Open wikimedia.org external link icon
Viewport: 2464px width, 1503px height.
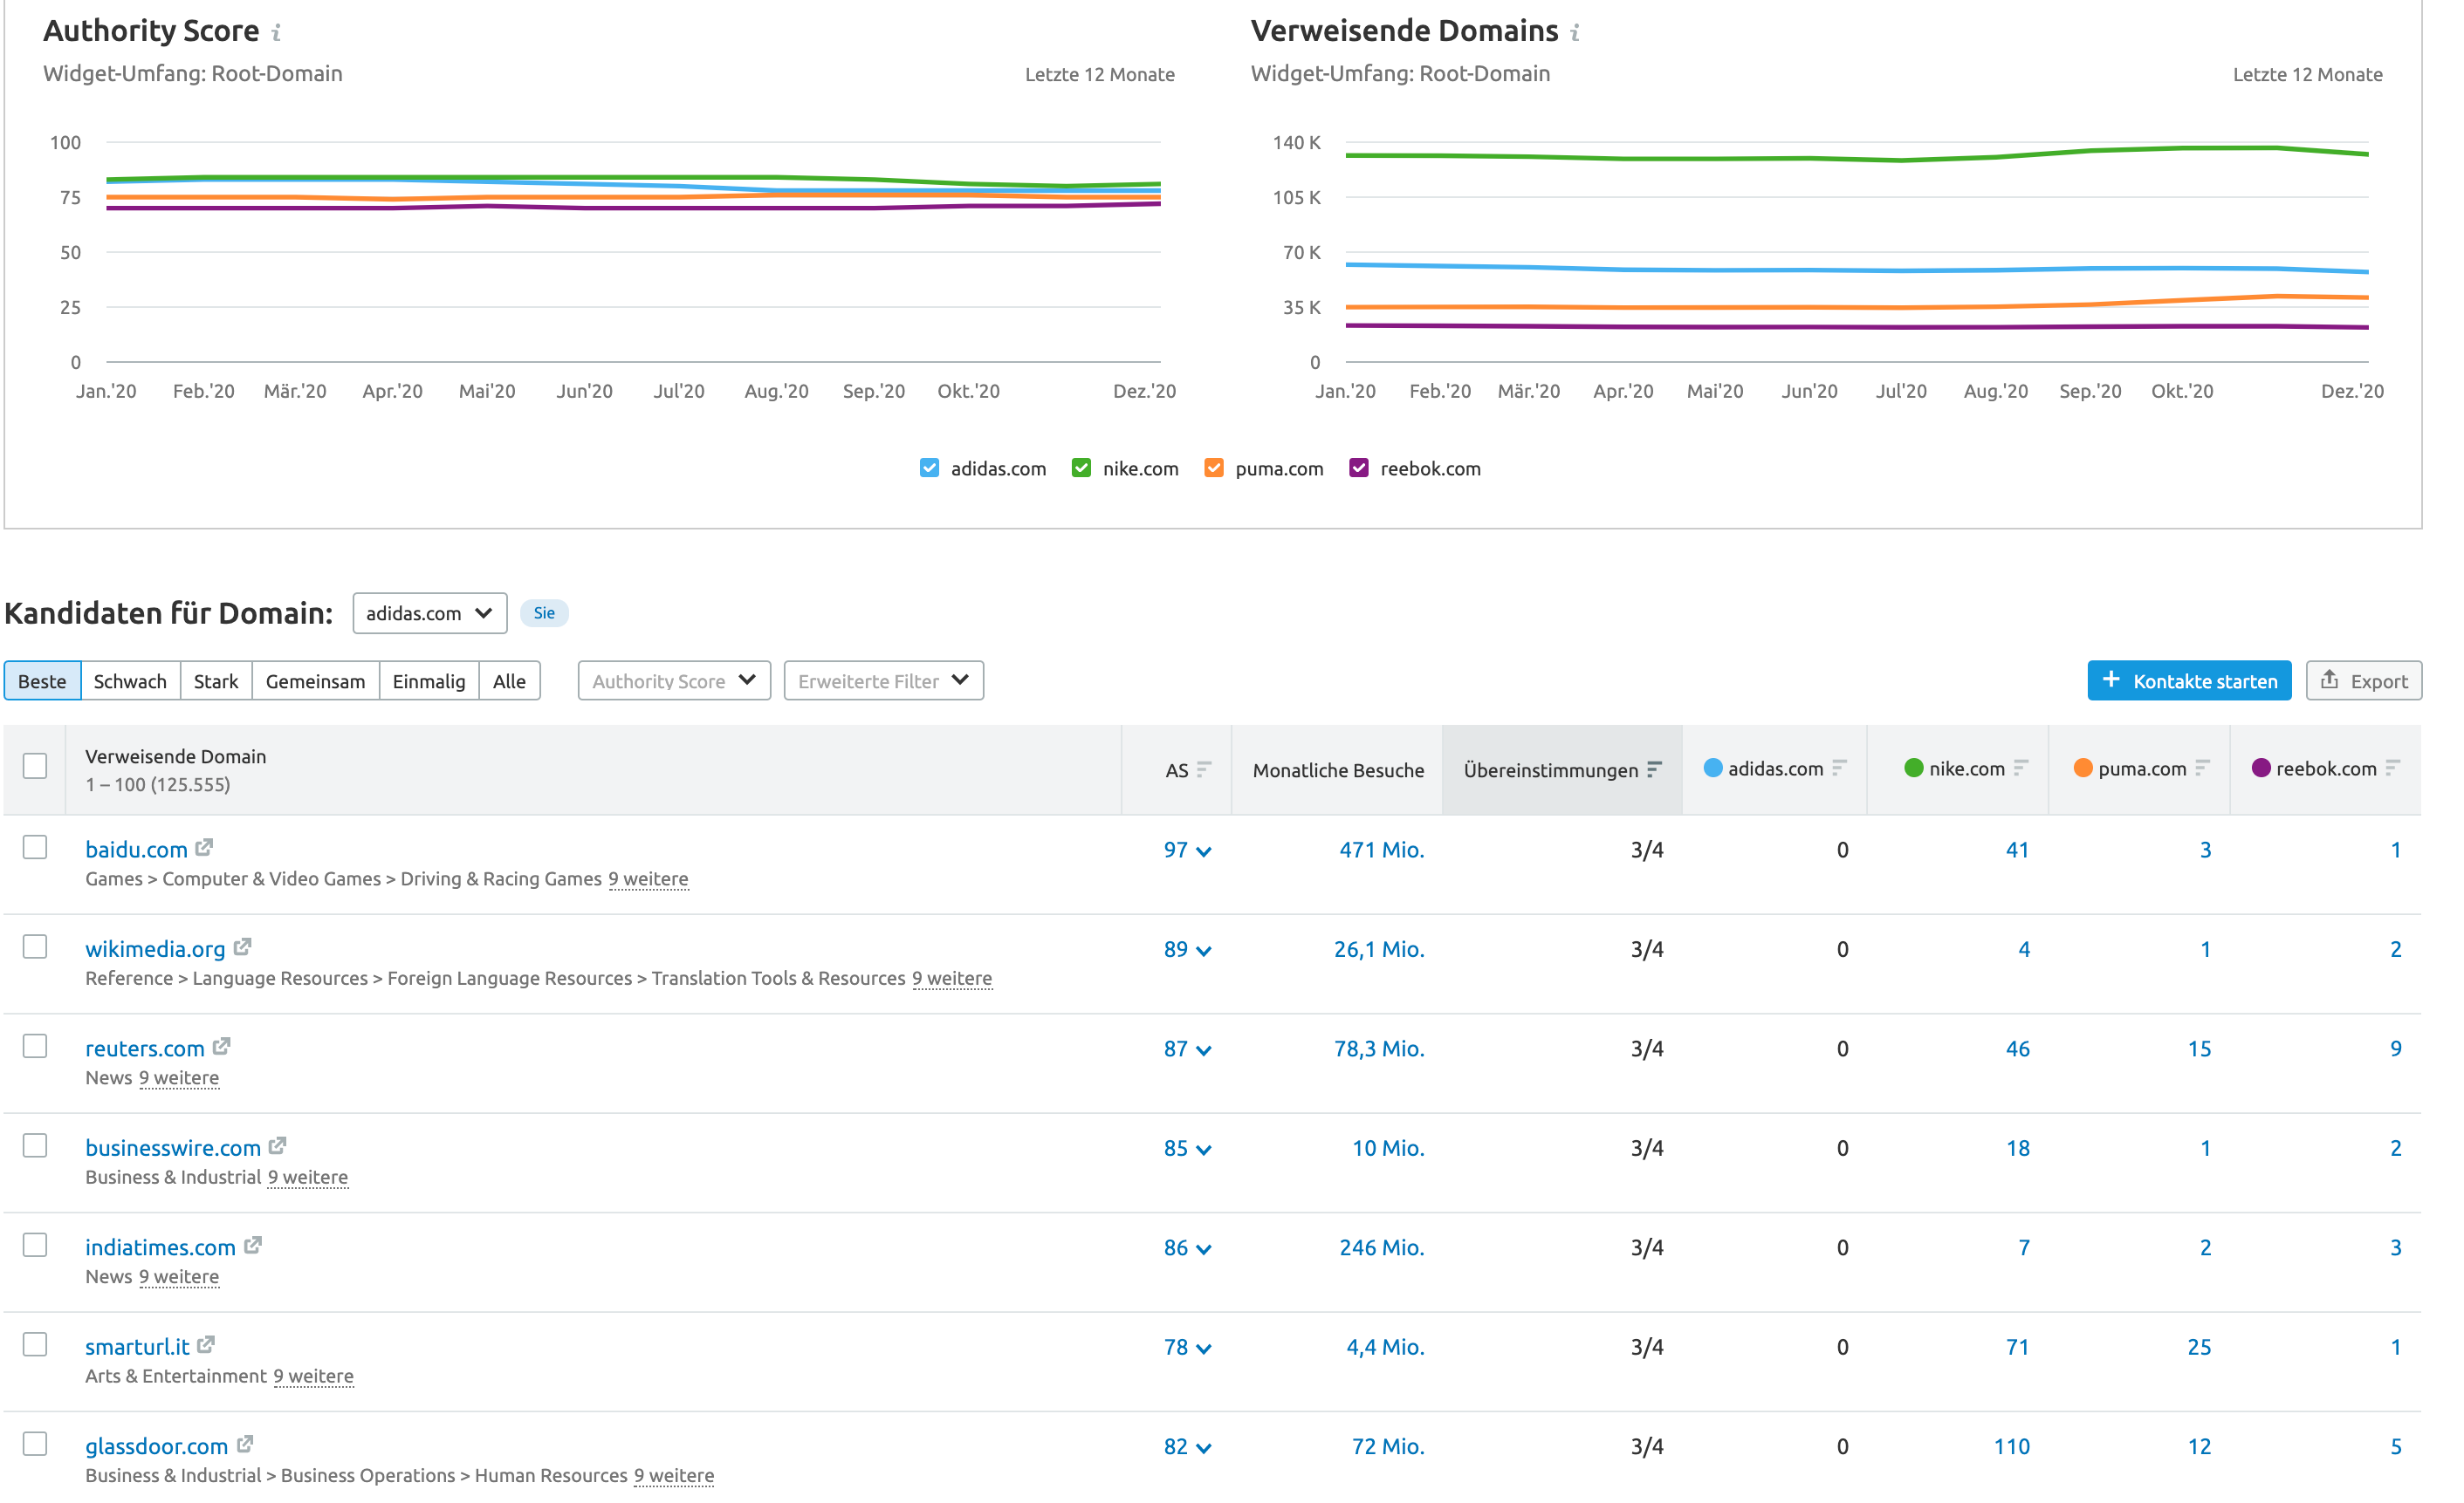(242, 946)
